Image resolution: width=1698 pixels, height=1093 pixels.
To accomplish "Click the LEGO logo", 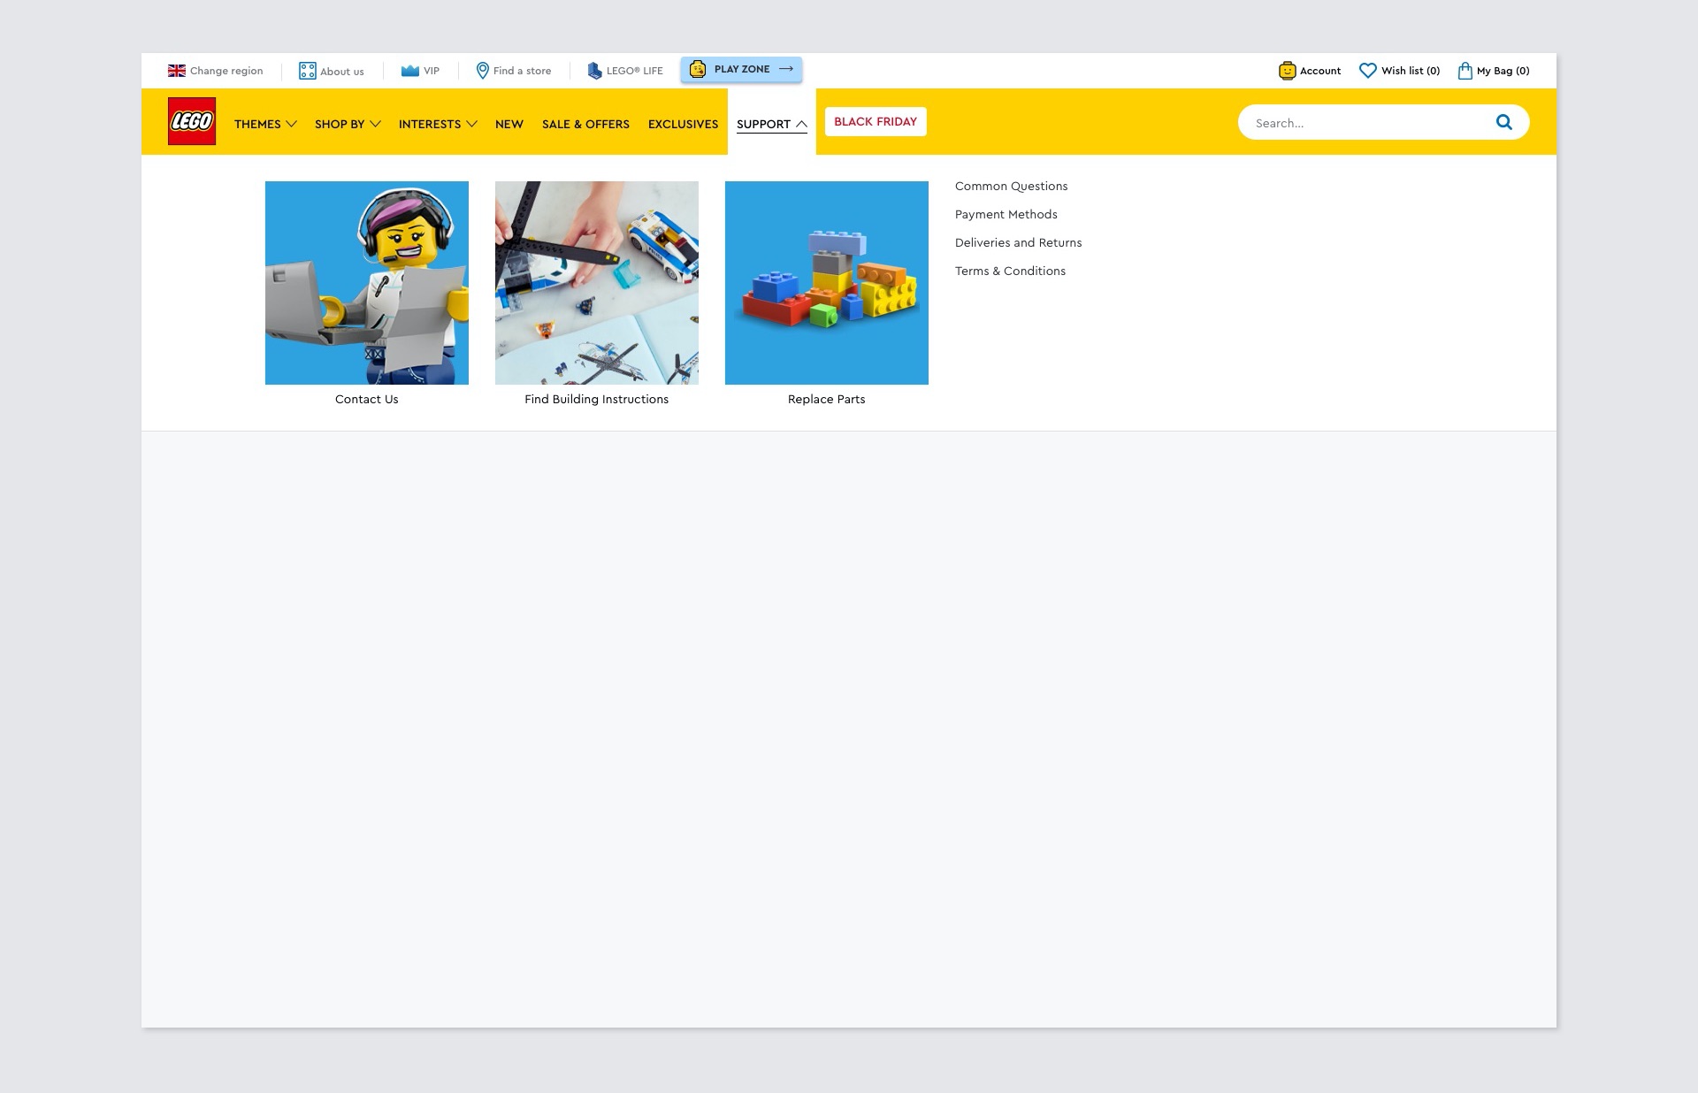I will tap(192, 121).
